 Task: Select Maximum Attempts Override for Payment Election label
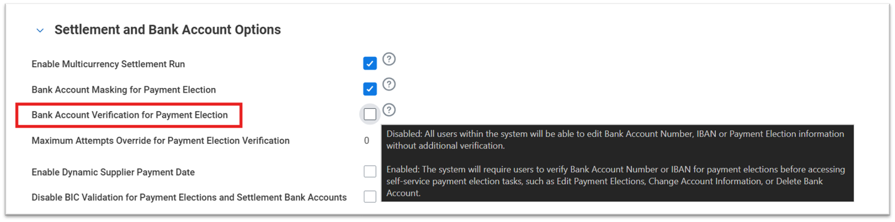point(160,141)
